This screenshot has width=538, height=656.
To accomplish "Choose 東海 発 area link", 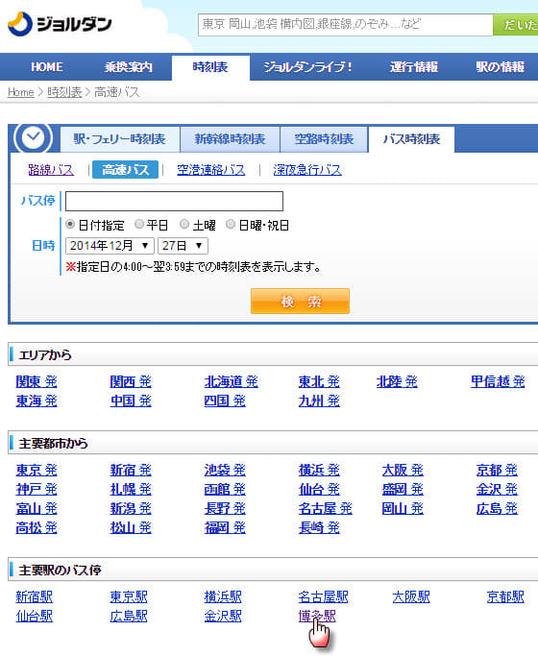I will point(37,401).
